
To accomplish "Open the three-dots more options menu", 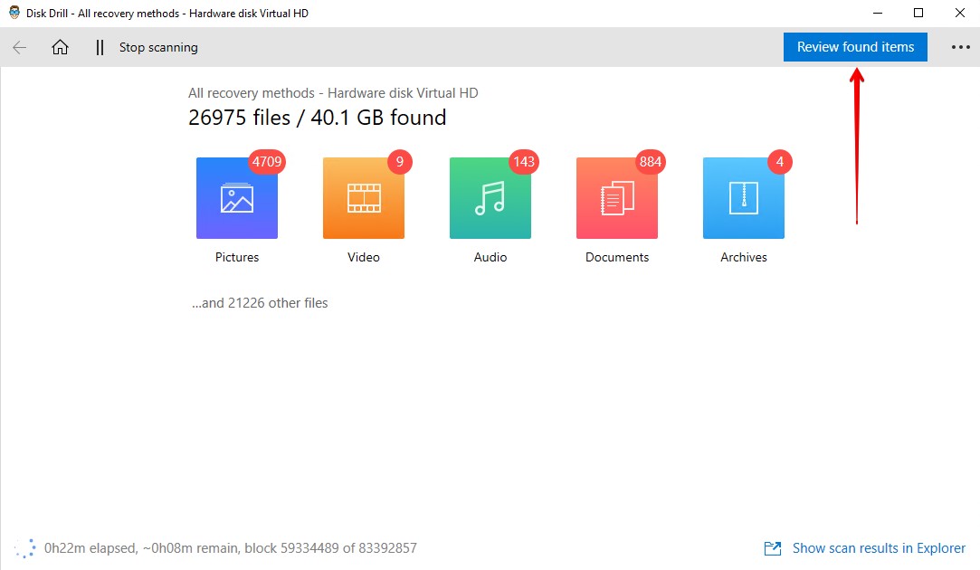I will point(961,47).
